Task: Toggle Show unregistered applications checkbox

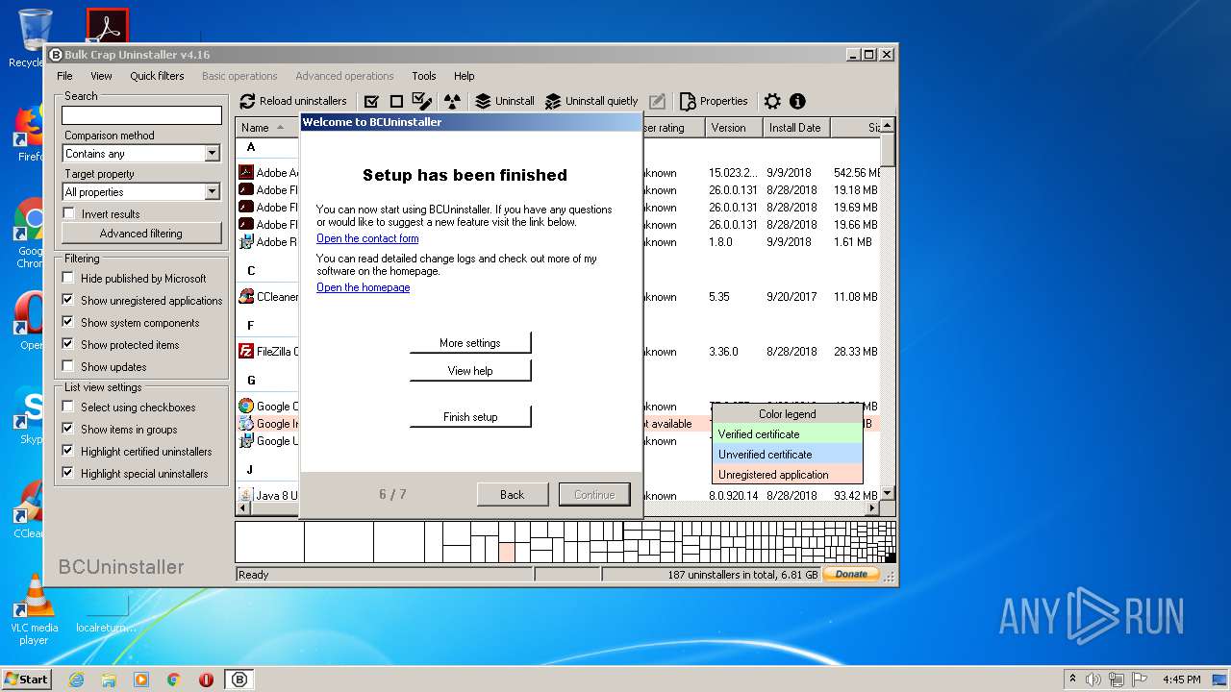Action: pos(68,300)
